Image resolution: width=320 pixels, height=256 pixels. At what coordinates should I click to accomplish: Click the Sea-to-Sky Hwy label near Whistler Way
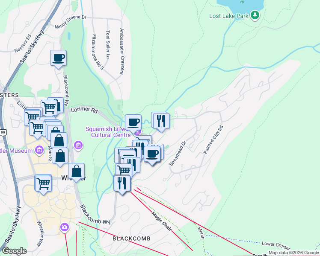click(x=13, y=225)
